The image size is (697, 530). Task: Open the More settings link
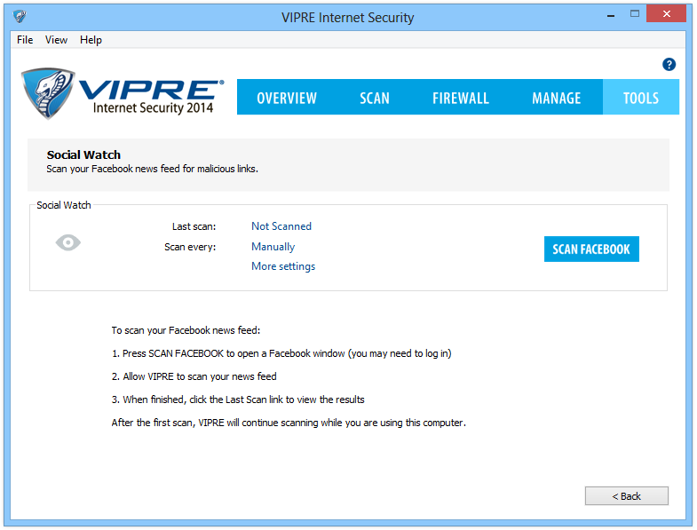tap(283, 266)
